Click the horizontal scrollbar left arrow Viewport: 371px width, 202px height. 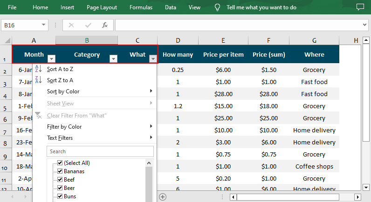click(x=234, y=197)
